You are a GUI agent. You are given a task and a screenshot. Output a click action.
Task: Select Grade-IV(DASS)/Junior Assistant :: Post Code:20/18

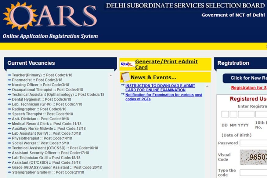[57, 167]
